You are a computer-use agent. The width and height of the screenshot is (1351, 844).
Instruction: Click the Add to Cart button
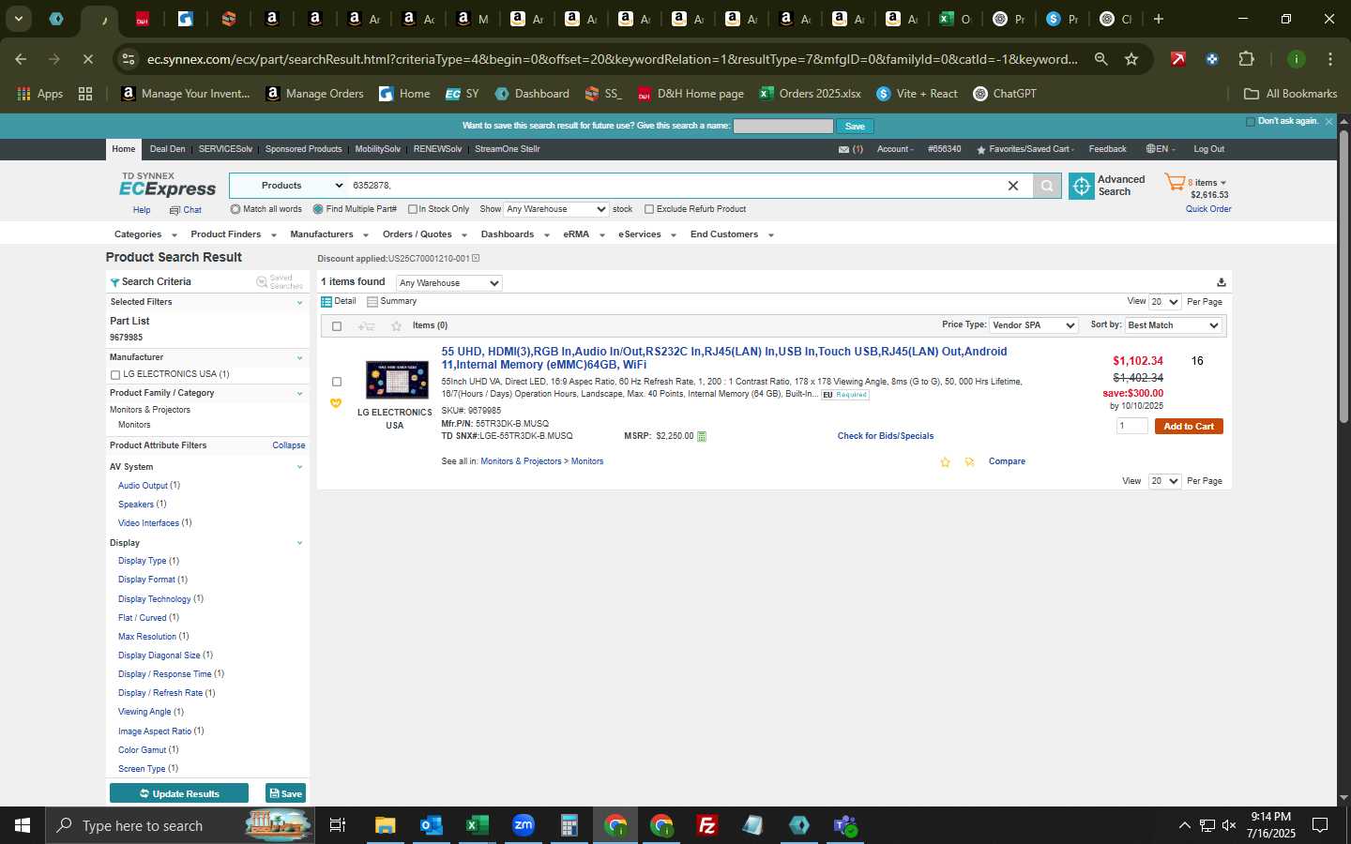1189,427
